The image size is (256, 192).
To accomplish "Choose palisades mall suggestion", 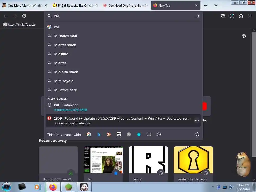I will pos(123,36).
